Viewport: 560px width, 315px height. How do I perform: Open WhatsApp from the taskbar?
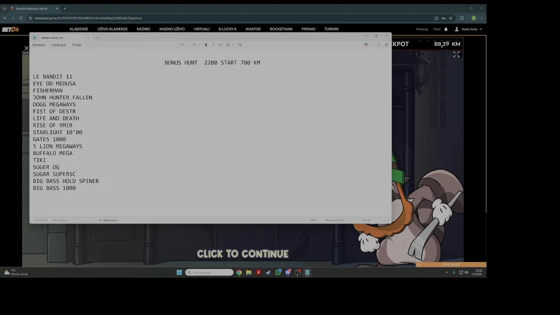point(278,272)
